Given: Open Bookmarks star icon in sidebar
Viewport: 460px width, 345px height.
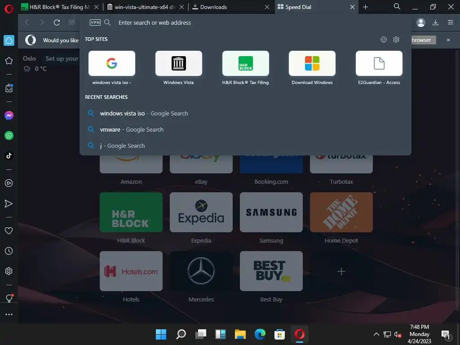Looking at the screenshot, I should pyautogui.click(x=9, y=61).
